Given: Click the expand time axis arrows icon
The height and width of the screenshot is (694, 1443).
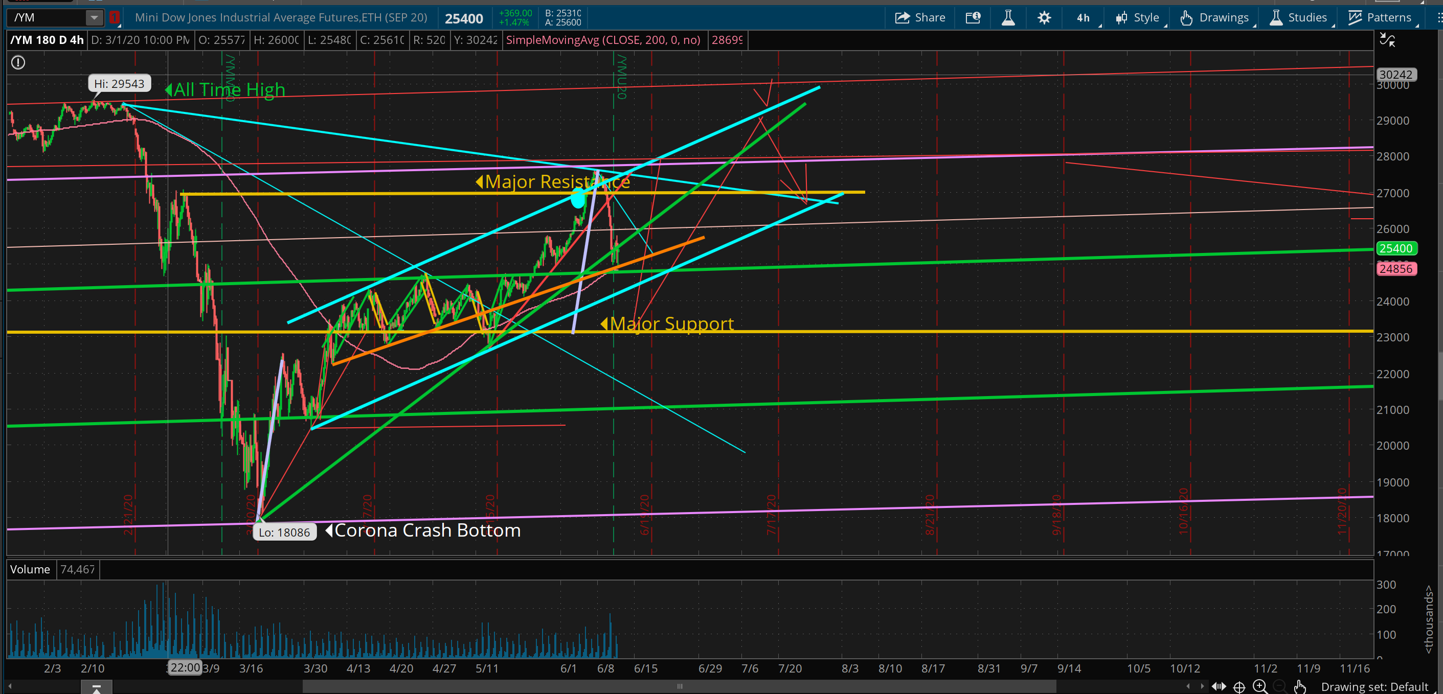Looking at the screenshot, I should point(1219,686).
